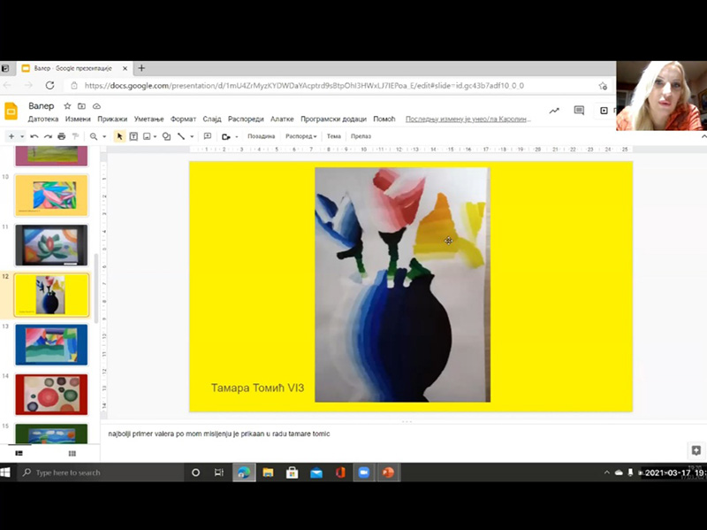Open comment history speech bubble icon
Screen dimensions: 707x530
(579, 111)
